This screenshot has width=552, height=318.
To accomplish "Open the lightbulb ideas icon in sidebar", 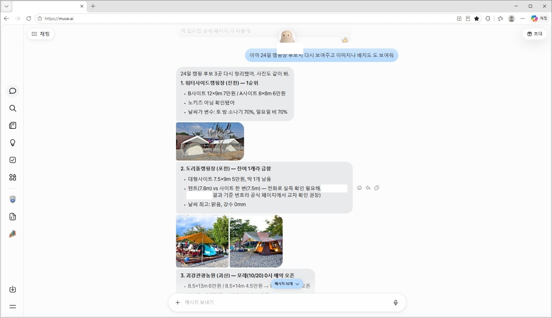I will [x=13, y=143].
